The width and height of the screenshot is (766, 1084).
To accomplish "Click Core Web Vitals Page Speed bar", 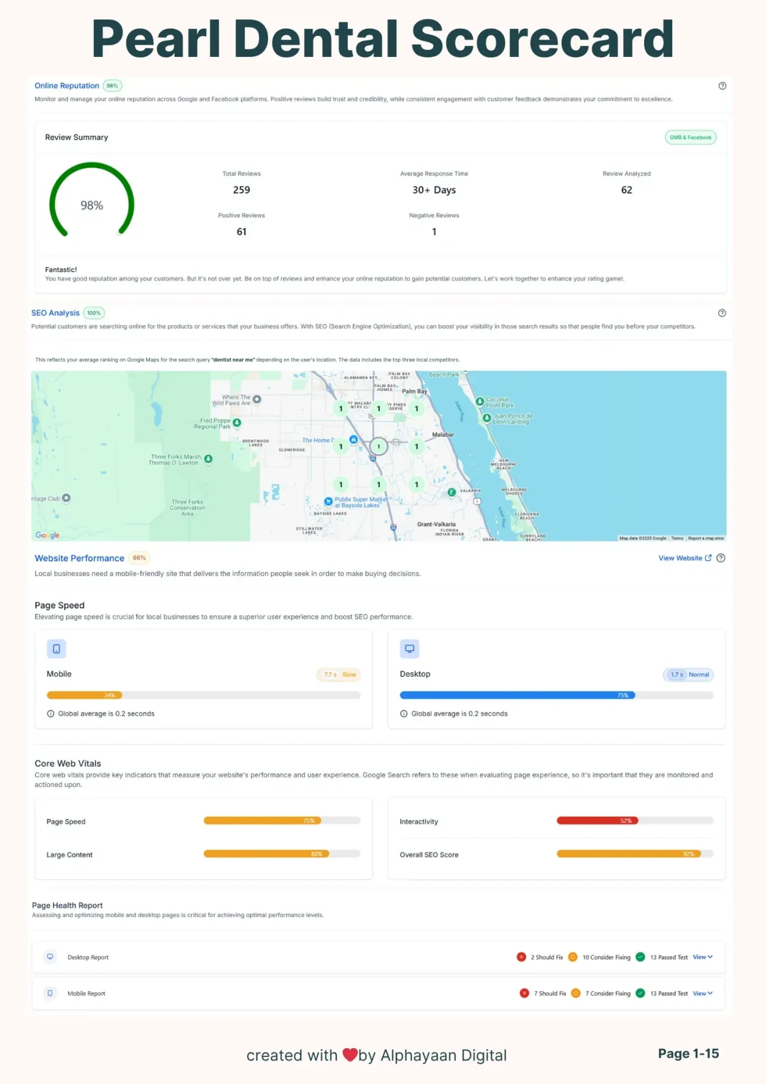I will tap(282, 820).
